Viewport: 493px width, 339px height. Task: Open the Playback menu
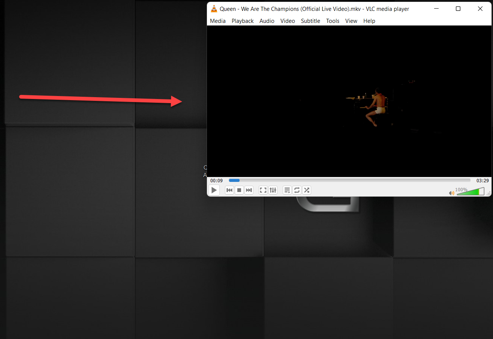coord(243,21)
